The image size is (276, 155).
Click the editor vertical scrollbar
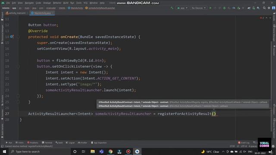click(271, 86)
